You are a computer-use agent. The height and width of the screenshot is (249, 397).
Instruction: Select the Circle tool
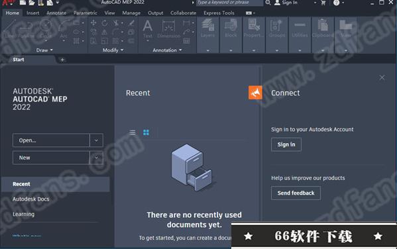[x=46, y=29]
